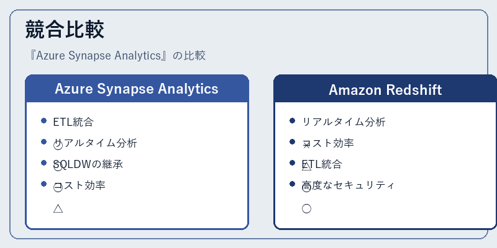The image size is (497, 248).
Task: Click the circle symbol overlapping リアルタイム分析 in Azure card
Action: tap(58, 146)
